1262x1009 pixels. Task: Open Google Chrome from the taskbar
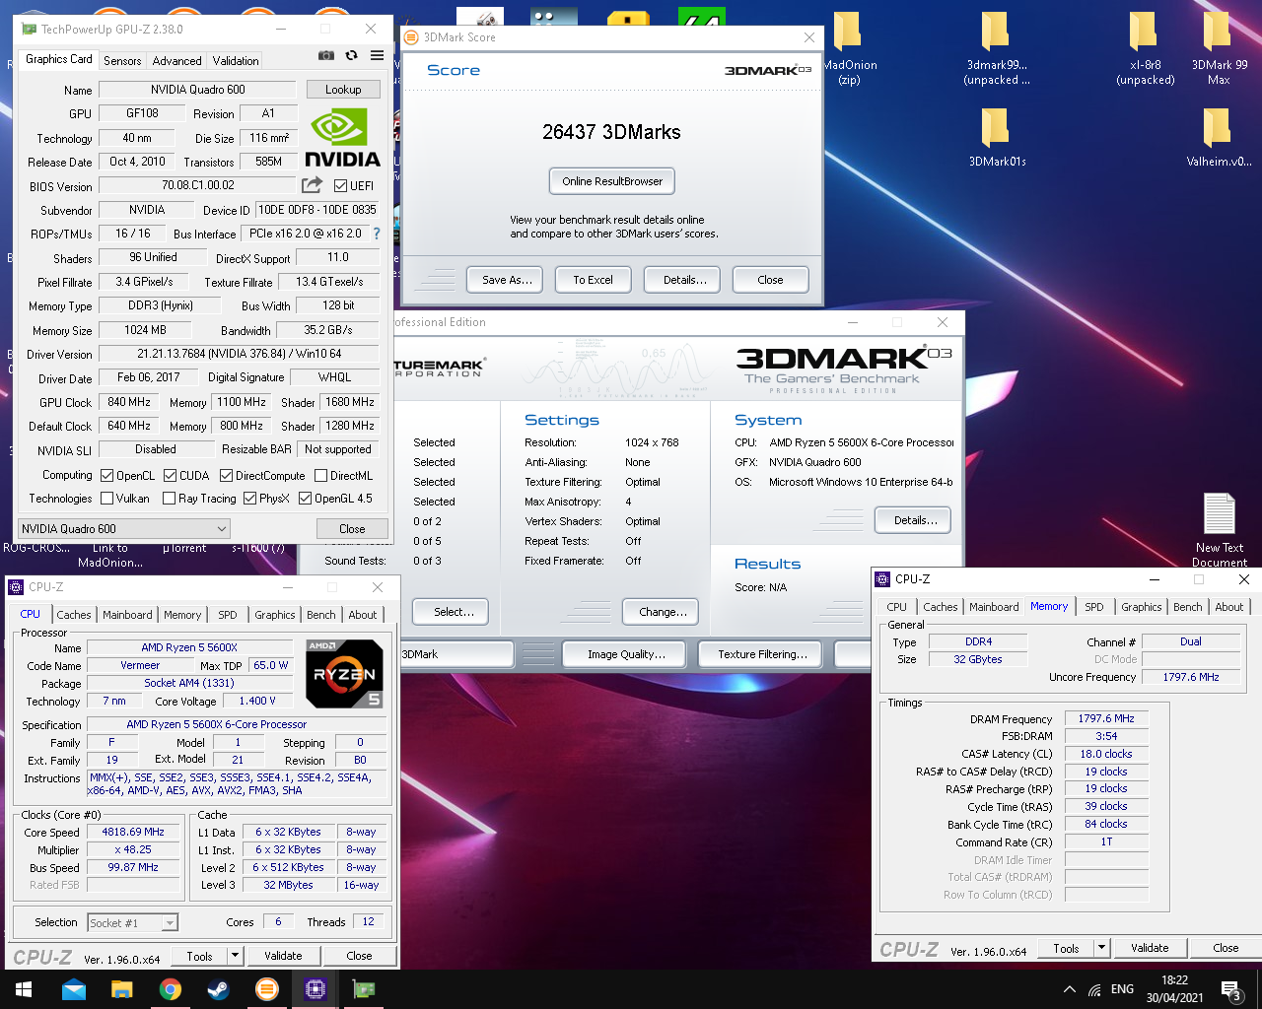(170, 989)
